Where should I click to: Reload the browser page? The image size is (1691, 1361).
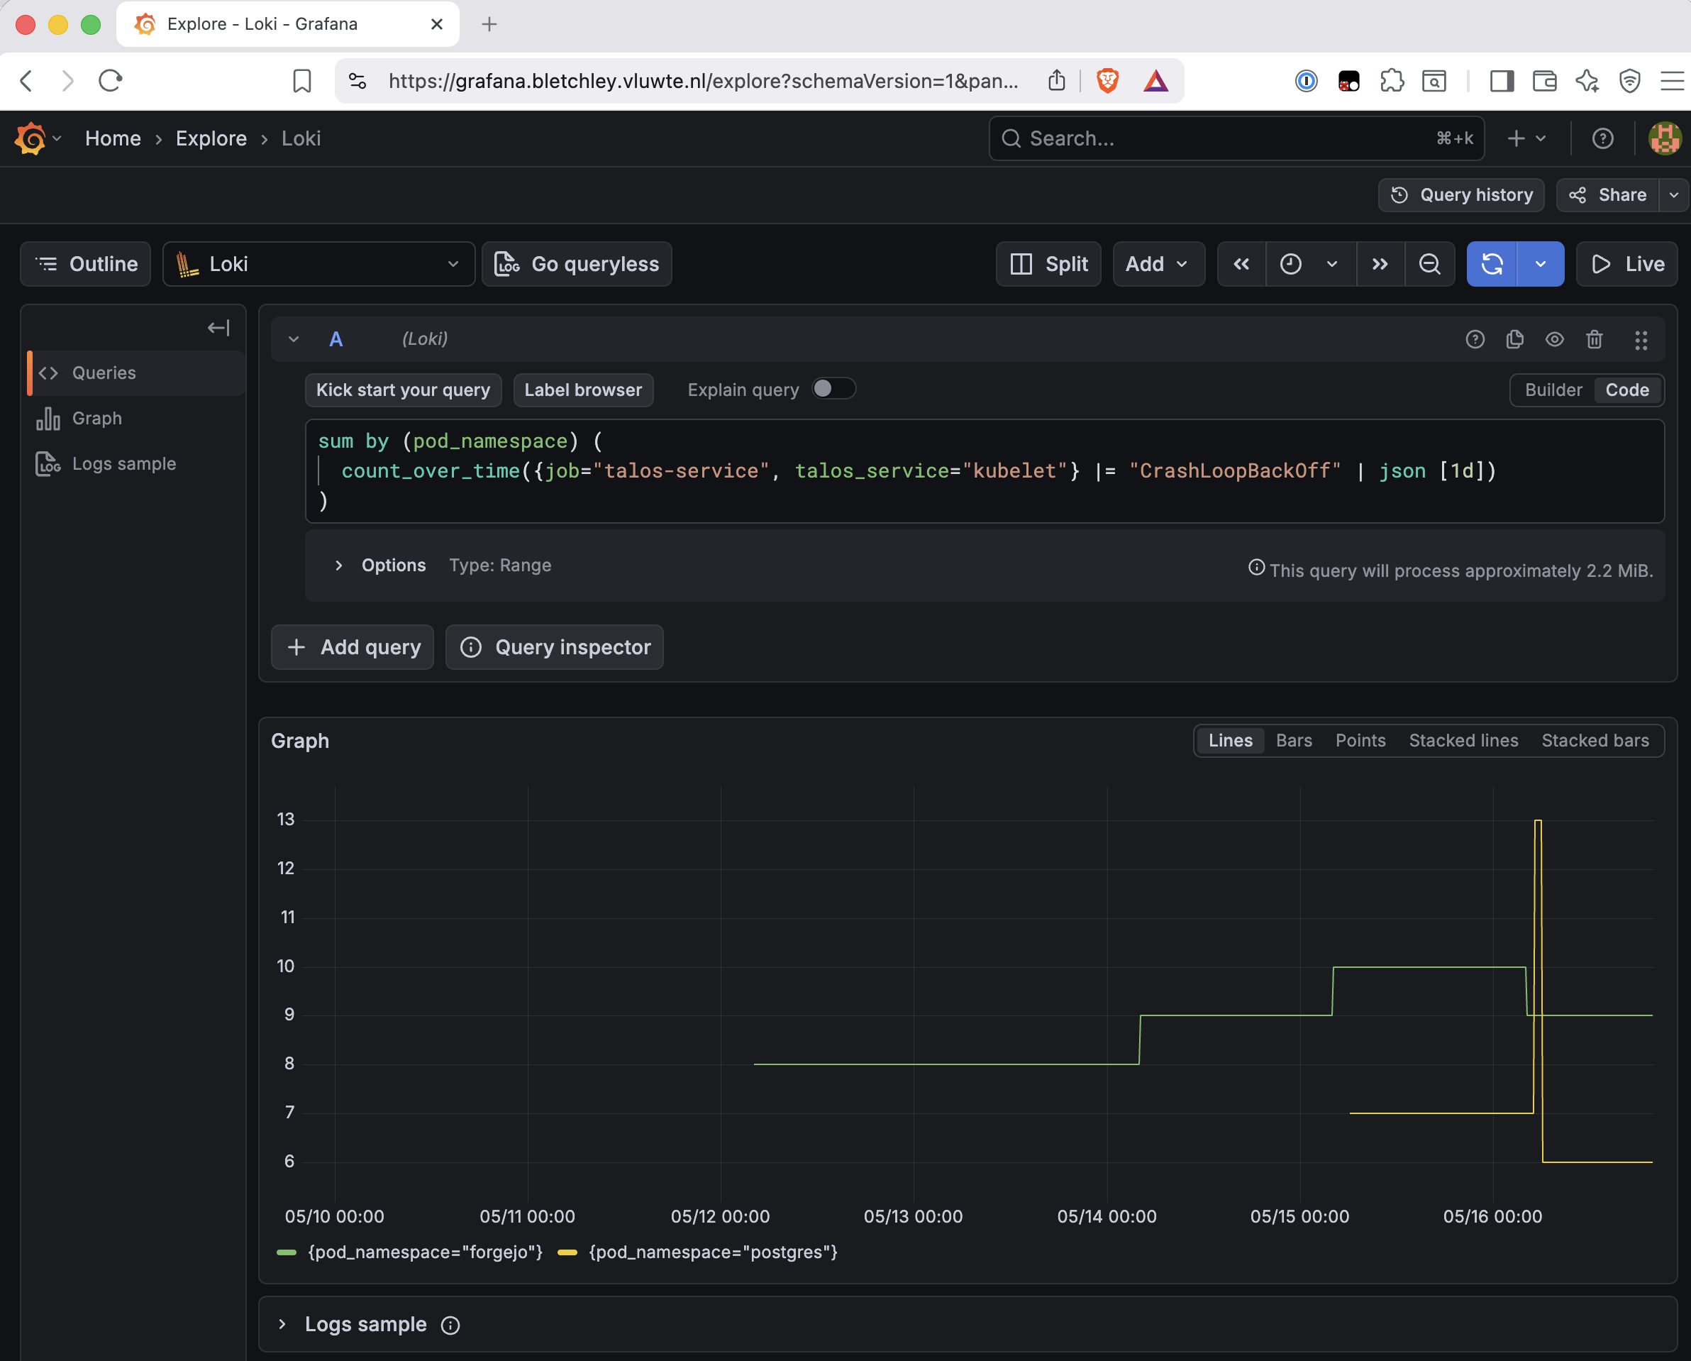coord(111,81)
